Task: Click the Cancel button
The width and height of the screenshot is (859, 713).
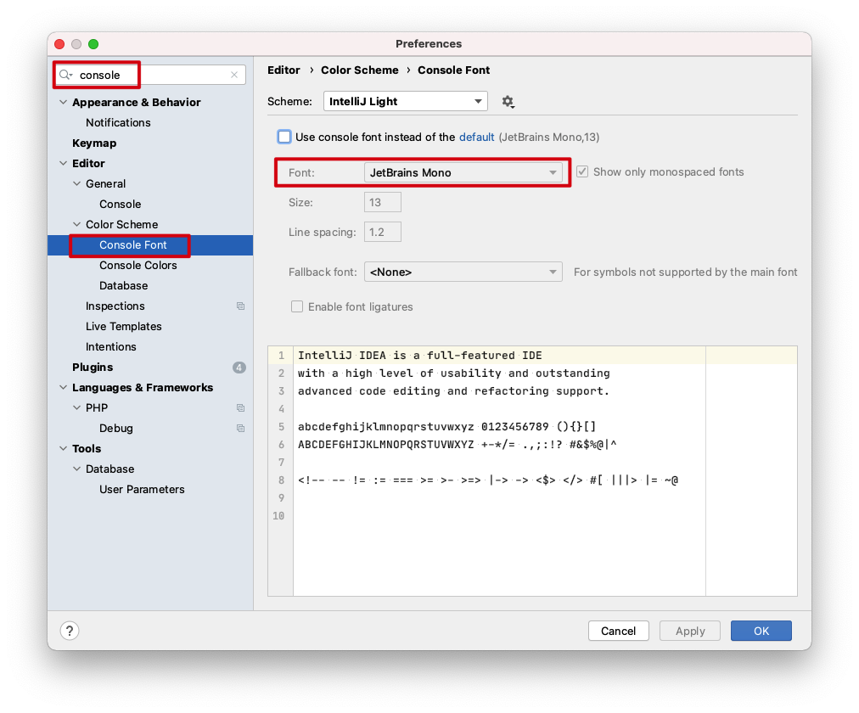Action: 619,631
